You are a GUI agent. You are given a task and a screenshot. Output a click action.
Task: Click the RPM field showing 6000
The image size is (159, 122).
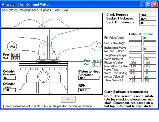pos(85,90)
